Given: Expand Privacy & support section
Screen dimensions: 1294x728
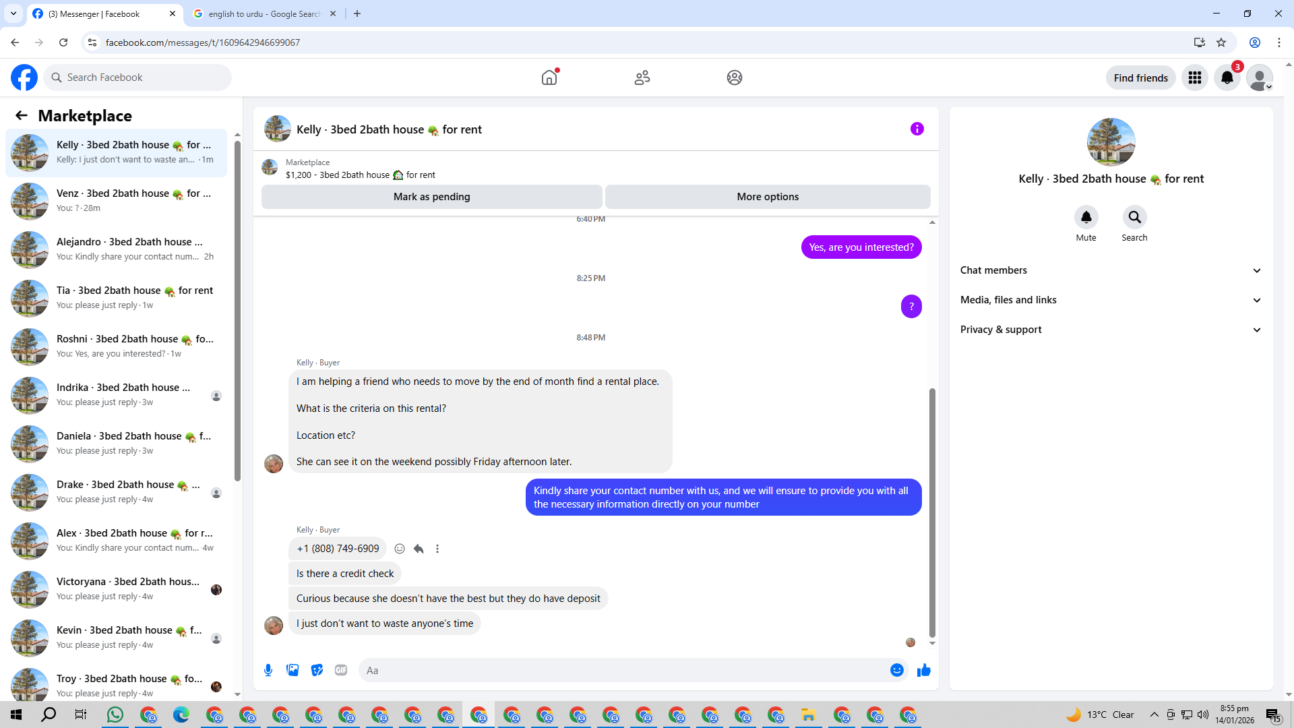Looking at the screenshot, I should (x=1111, y=330).
